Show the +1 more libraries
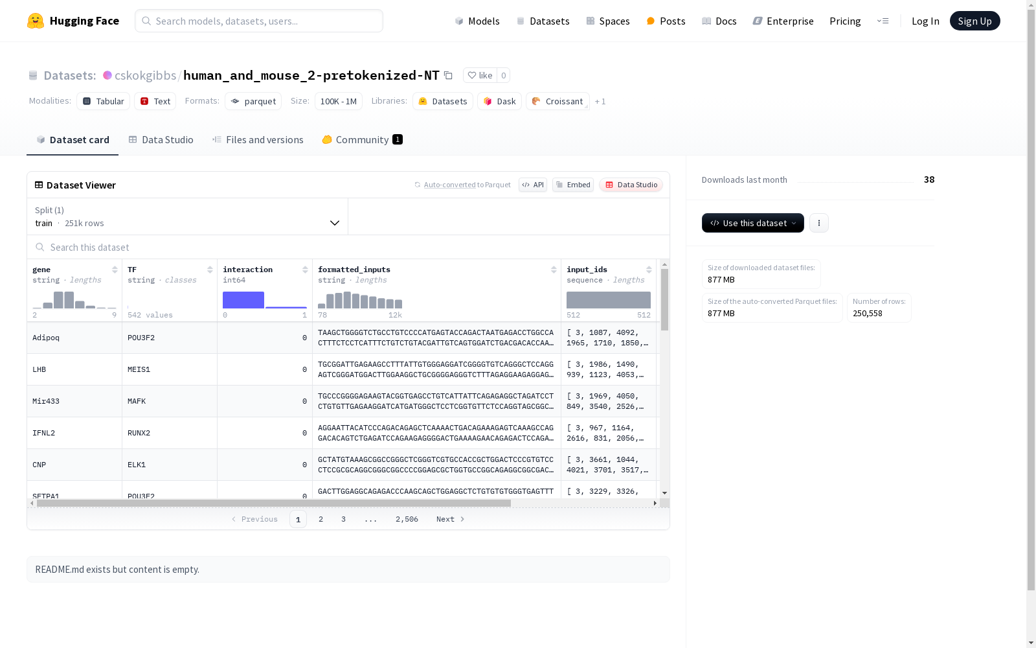 coord(600,101)
